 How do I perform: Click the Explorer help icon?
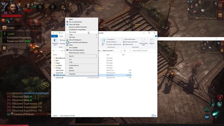point(156,36)
